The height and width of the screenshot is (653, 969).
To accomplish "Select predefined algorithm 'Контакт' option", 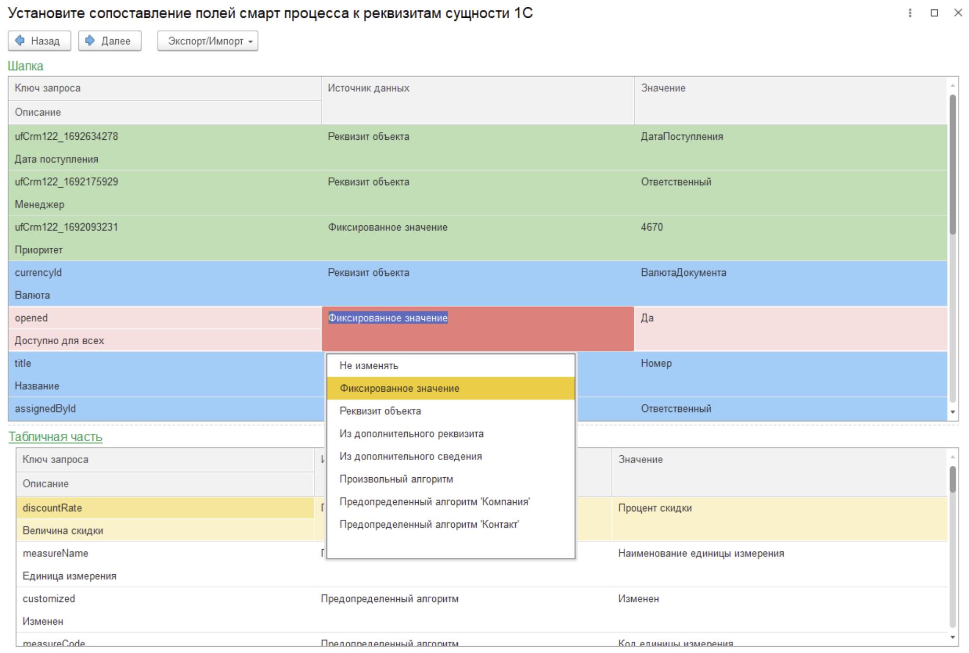I will (451, 525).
